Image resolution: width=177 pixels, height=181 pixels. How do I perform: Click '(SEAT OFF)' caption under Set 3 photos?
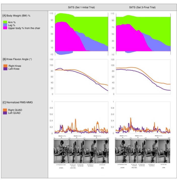tap(134, 168)
